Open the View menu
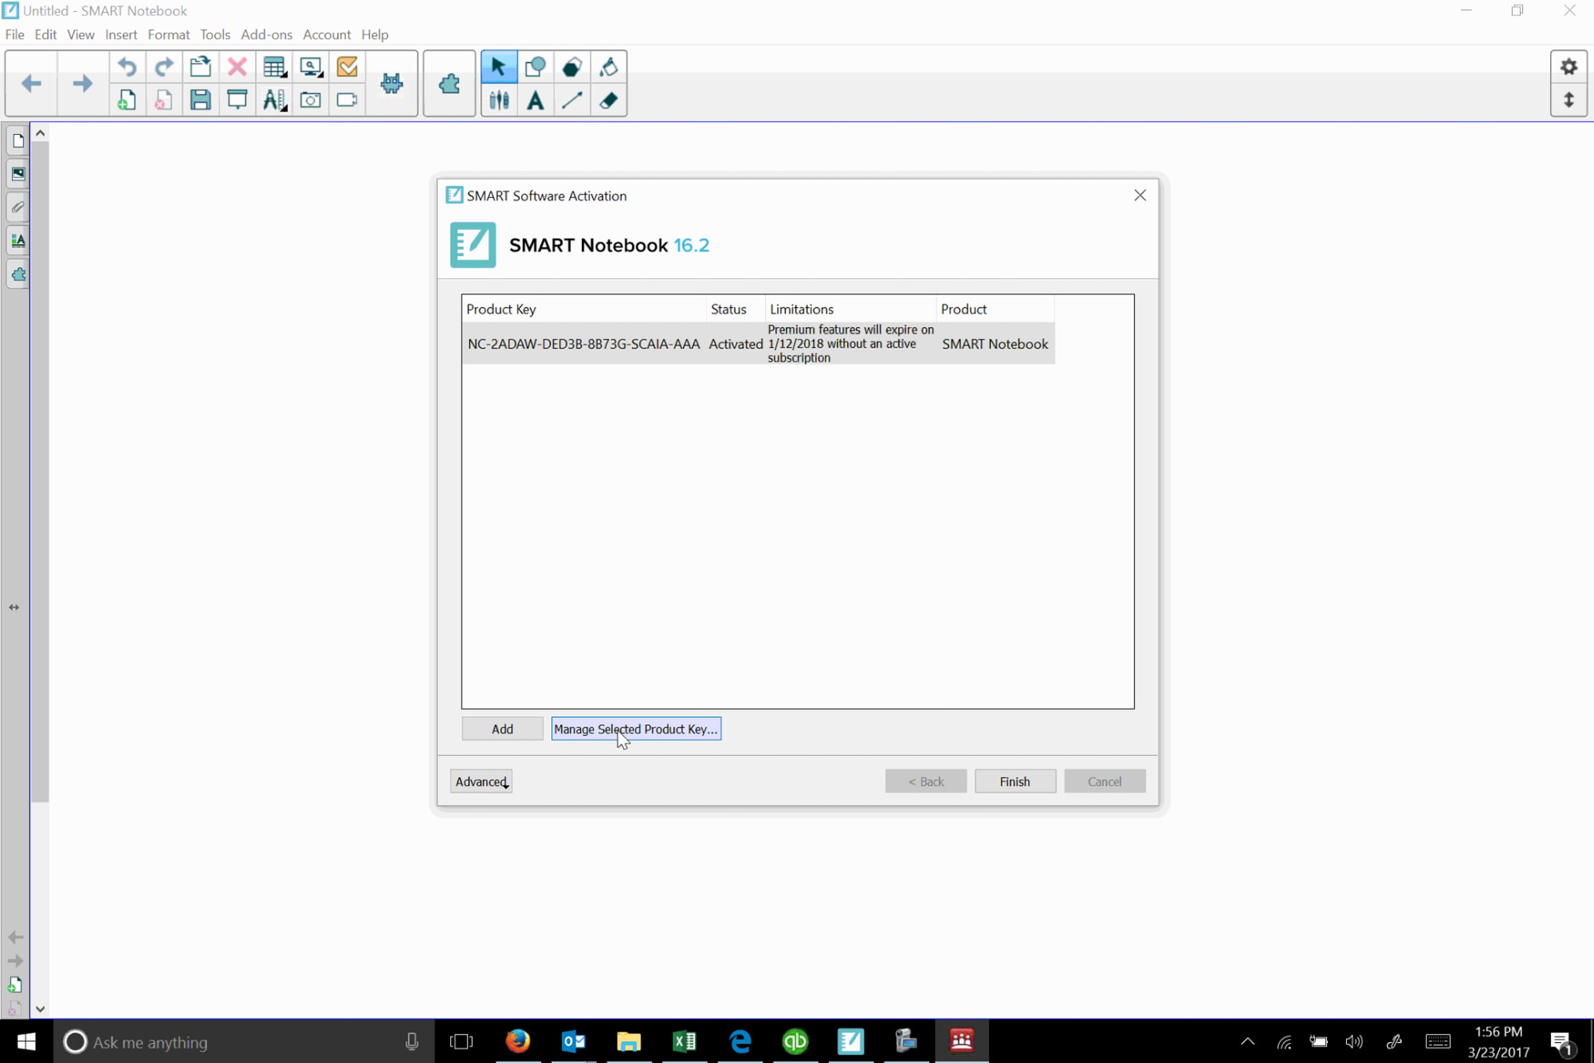Viewport: 1594px width, 1063px height. 80,35
